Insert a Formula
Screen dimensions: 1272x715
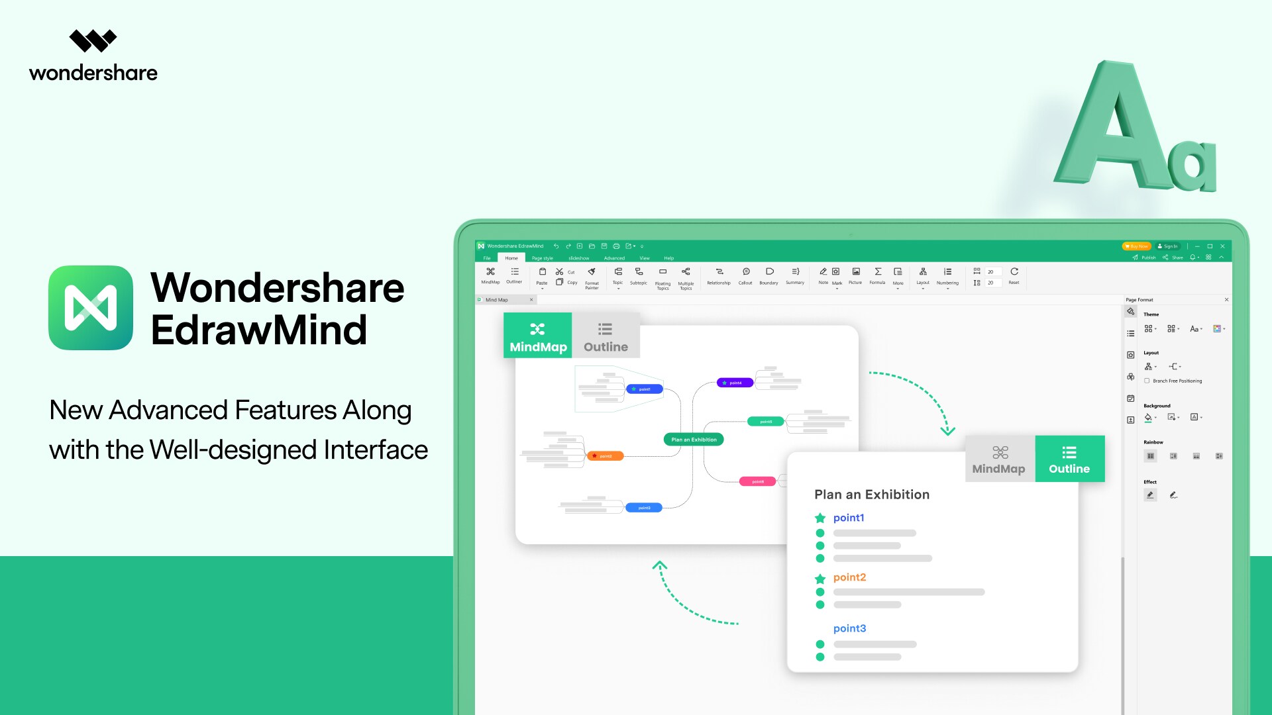pyautogui.click(x=877, y=275)
